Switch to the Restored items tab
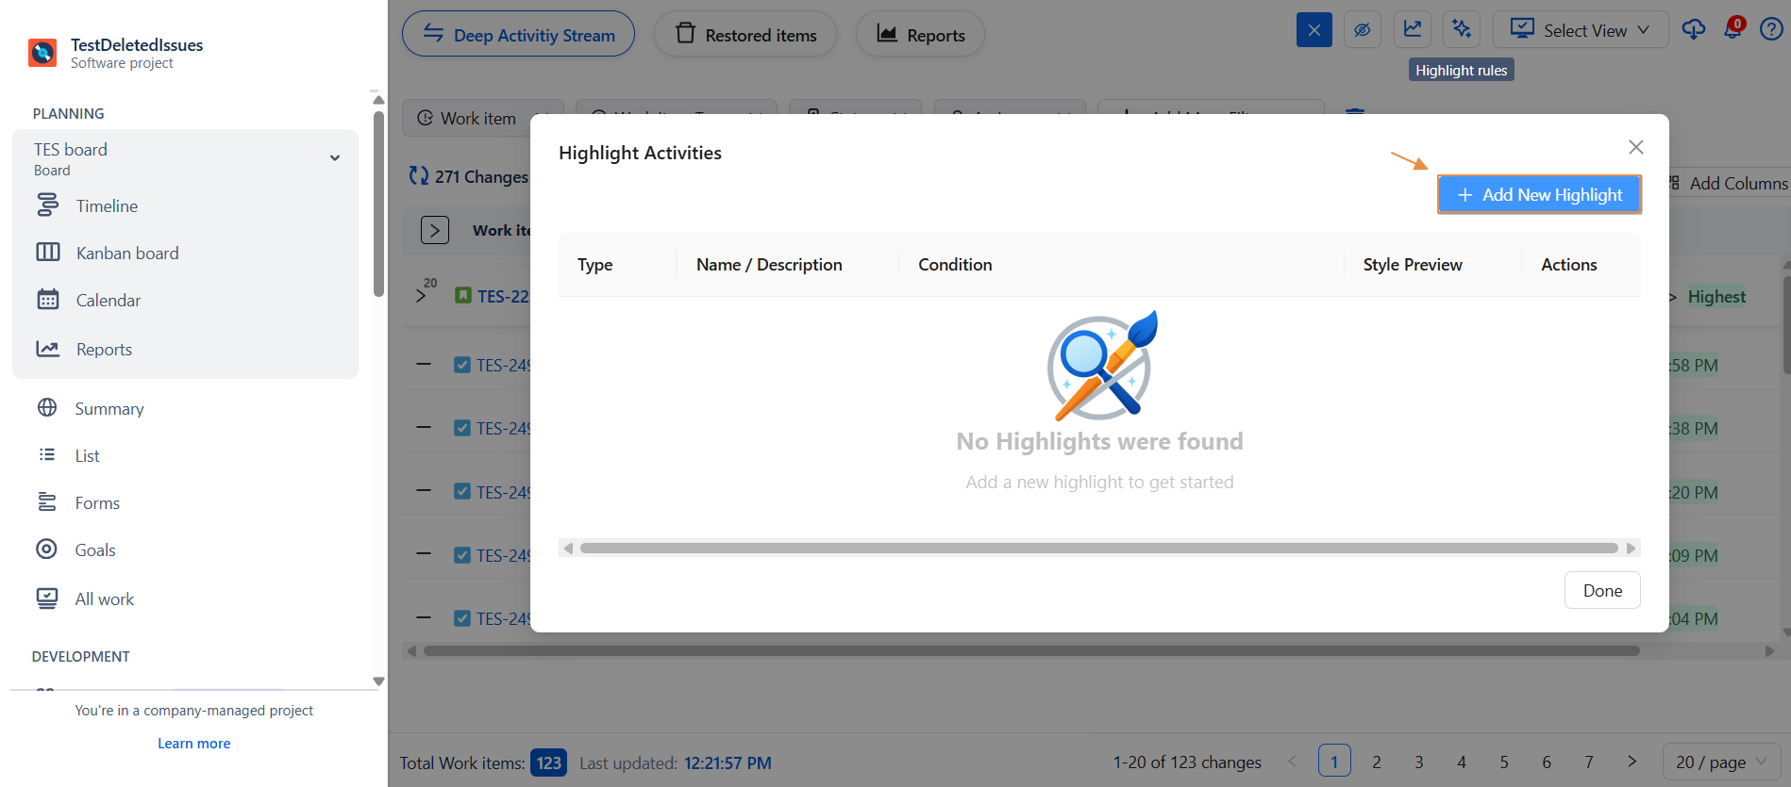This screenshot has height=787, width=1791. [745, 34]
